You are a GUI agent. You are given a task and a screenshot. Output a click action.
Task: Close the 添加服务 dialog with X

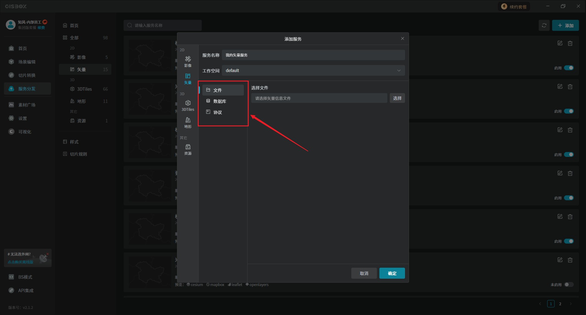point(402,38)
